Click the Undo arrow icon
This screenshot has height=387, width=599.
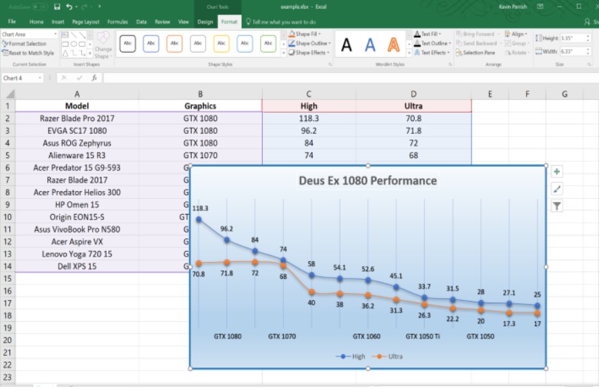[69, 7]
